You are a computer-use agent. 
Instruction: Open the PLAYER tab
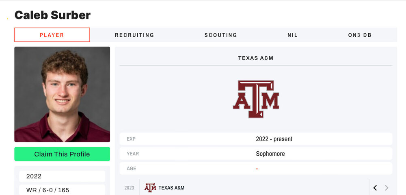(52, 35)
